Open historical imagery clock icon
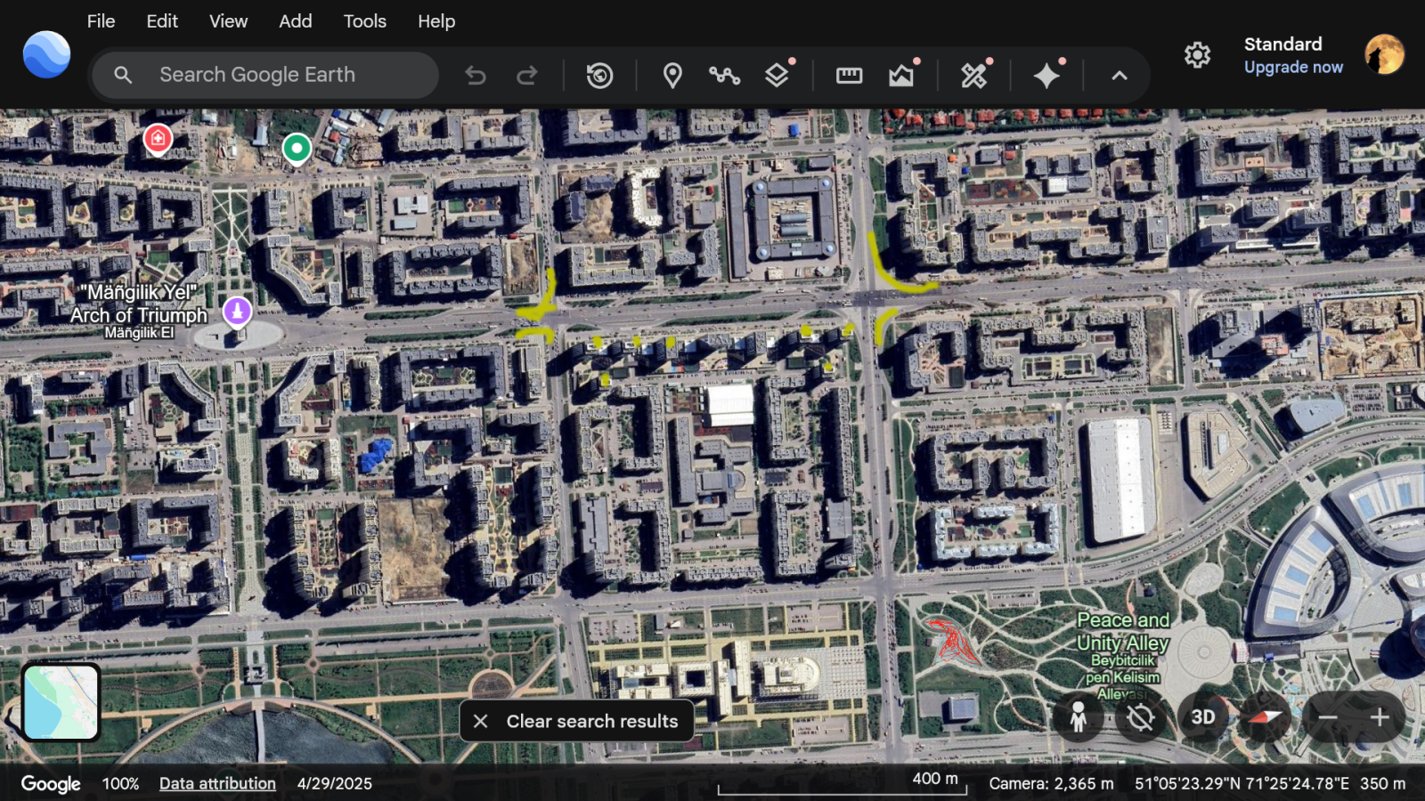This screenshot has width=1425, height=801. [x=599, y=76]
